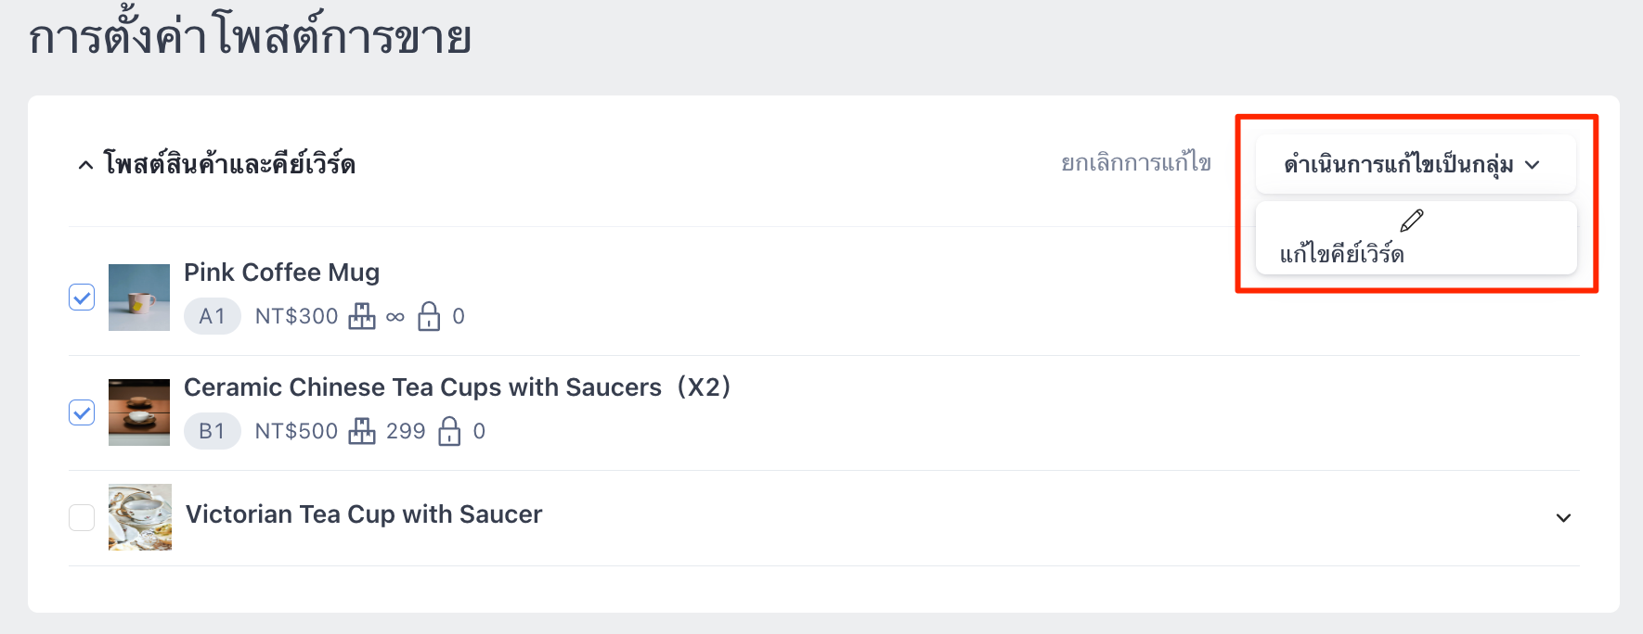Click lock icon in Ceramic Tea Cups row
The width and height of the screenshot is (1643, 634).
pos(449,431)
